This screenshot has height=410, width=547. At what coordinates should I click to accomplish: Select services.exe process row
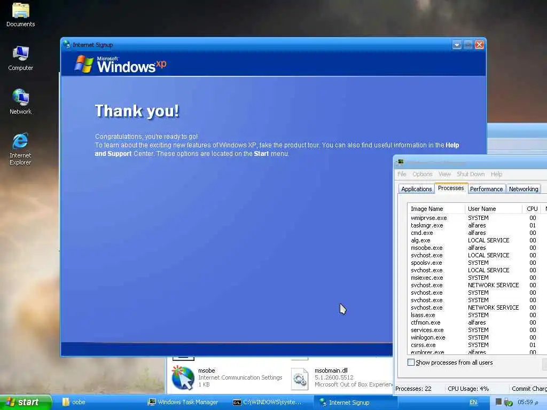pyautogui.click(x=477, y=330)
